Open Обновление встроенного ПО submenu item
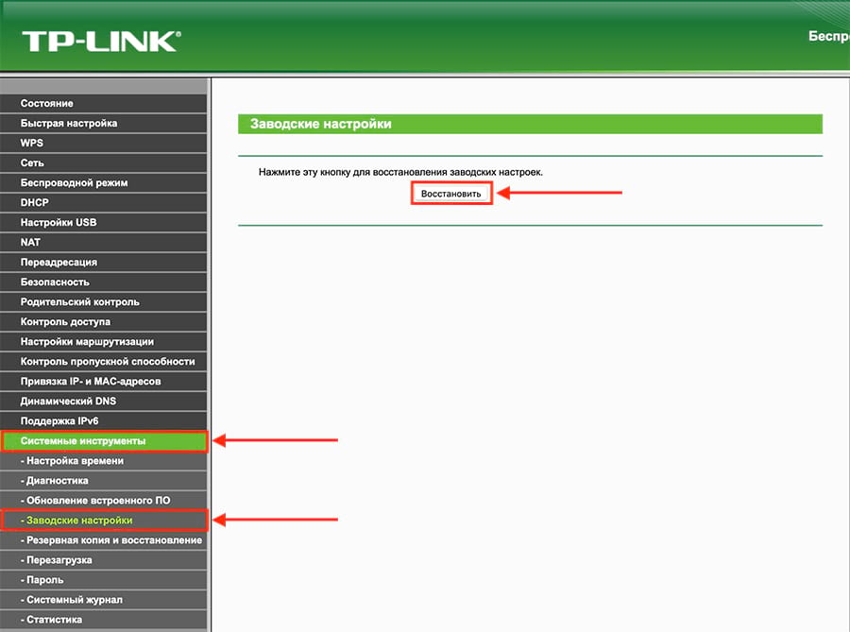This screenshot has width=850, height=632. coord(104,501)
